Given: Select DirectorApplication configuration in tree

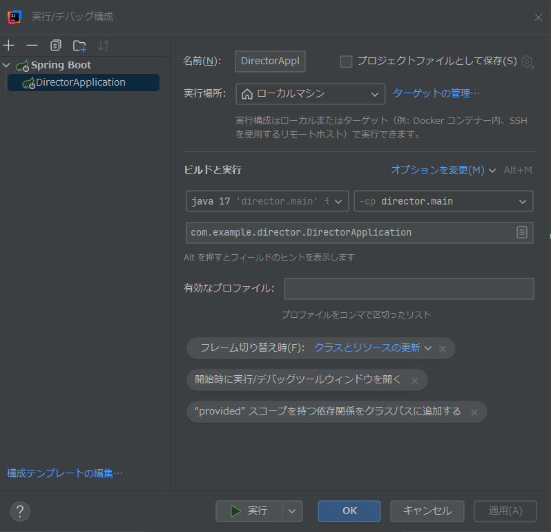Looking at the screenshot, I should tap(84, 82).
